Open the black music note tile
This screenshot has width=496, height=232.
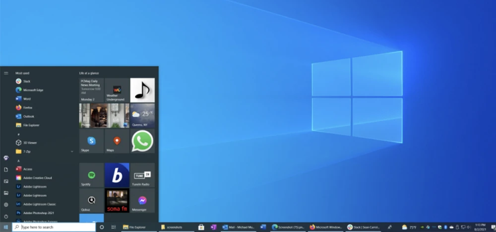142,90
